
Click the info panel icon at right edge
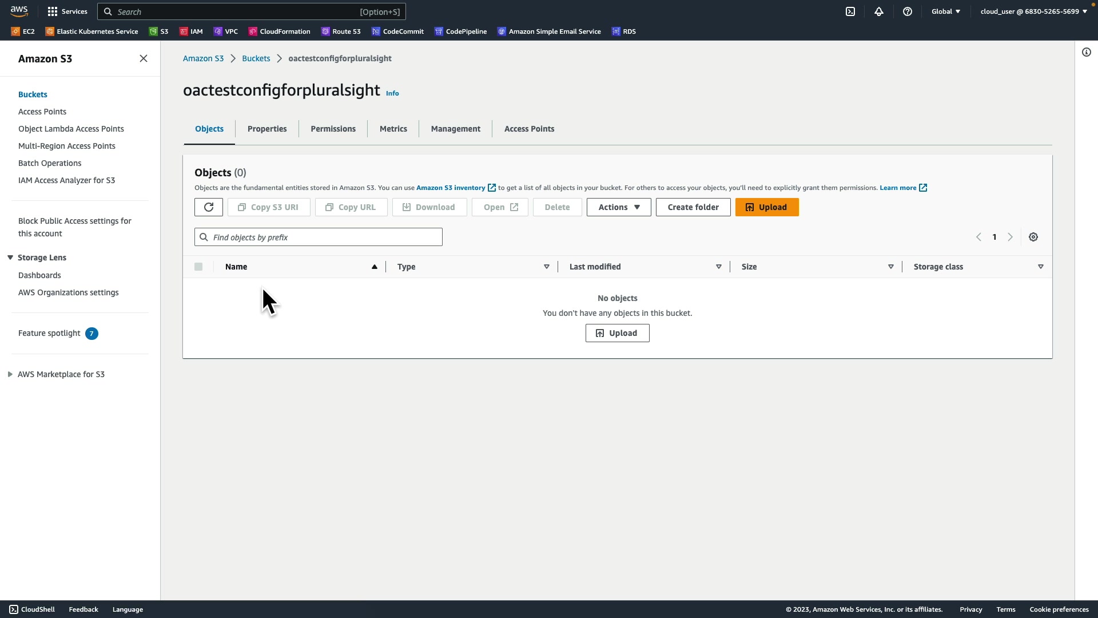(1087, 52)
